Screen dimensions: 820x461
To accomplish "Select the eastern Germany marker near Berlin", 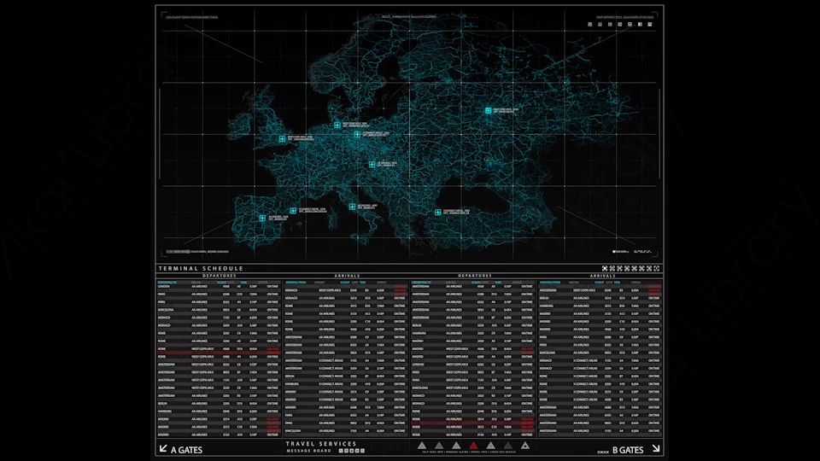I will point(357,134).
